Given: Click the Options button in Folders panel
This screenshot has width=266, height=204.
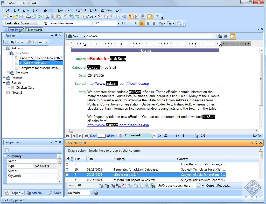Looking at the screenshot, I should 37,42.
